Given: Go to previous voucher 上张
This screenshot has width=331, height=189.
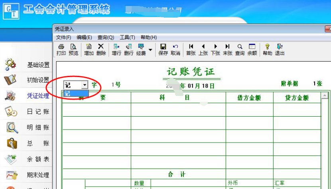Looking at the screenshot, I should pyautogui.click(x=203, y=50).
